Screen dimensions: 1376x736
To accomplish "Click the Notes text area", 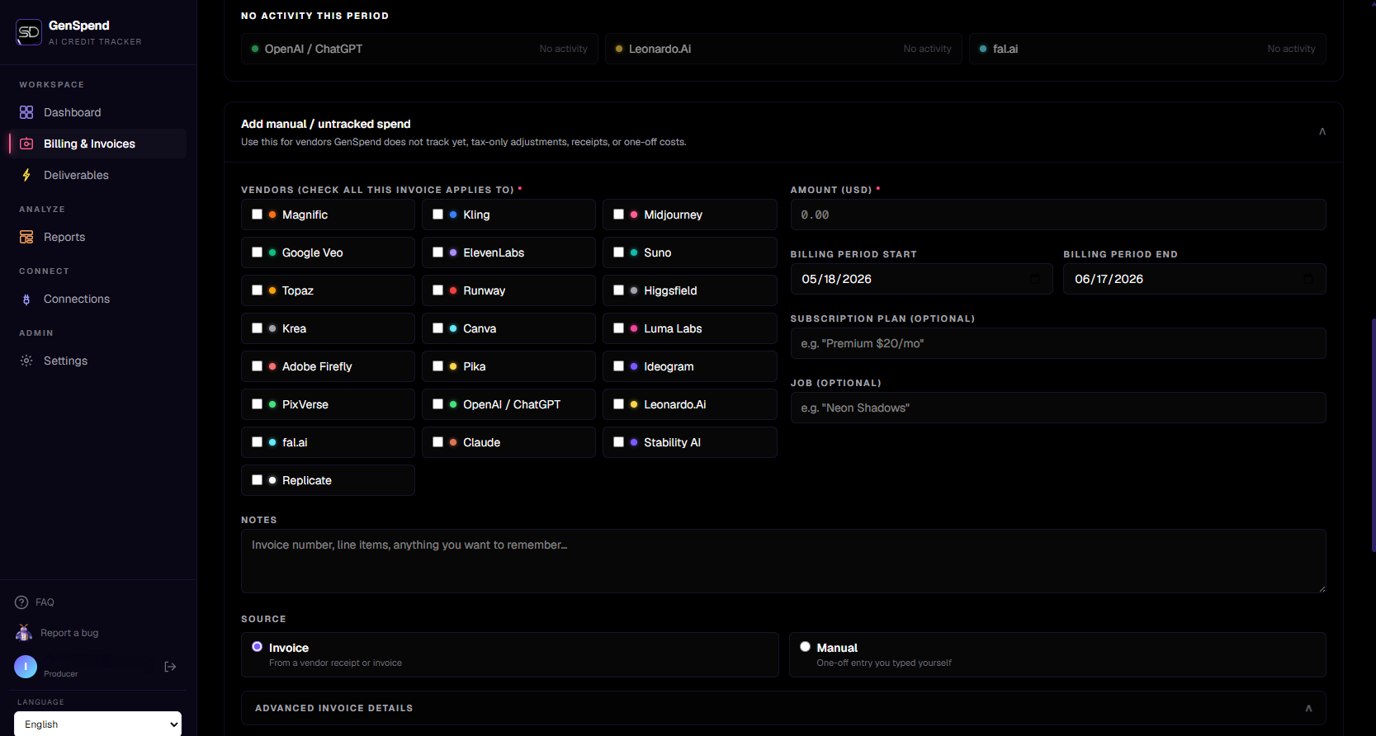I will coord(783,561).
